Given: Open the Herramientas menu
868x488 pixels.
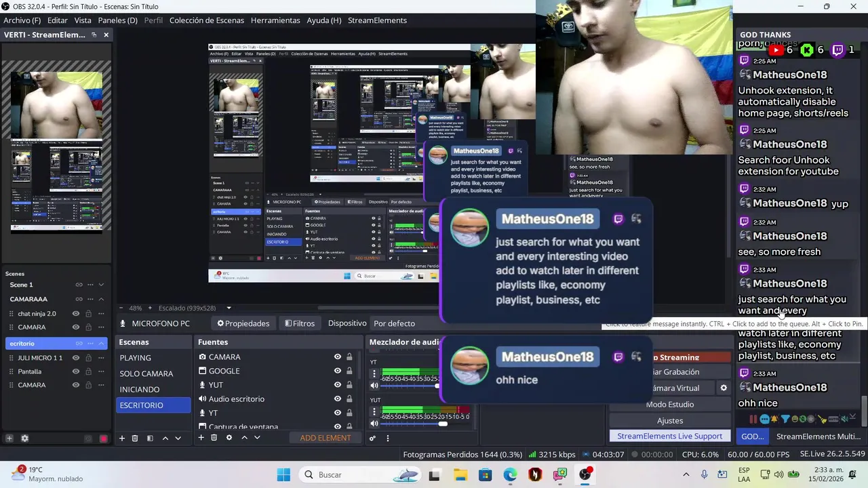Looking at the screenshot, I should click(275, 20).
